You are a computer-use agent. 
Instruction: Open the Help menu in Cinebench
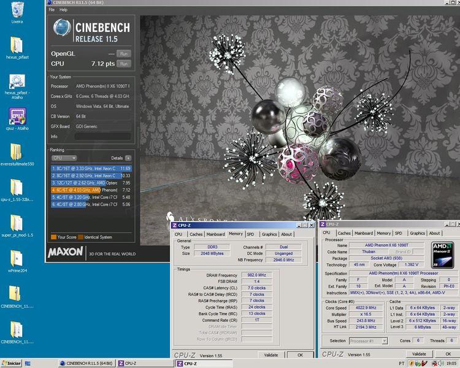coord(63,10)
